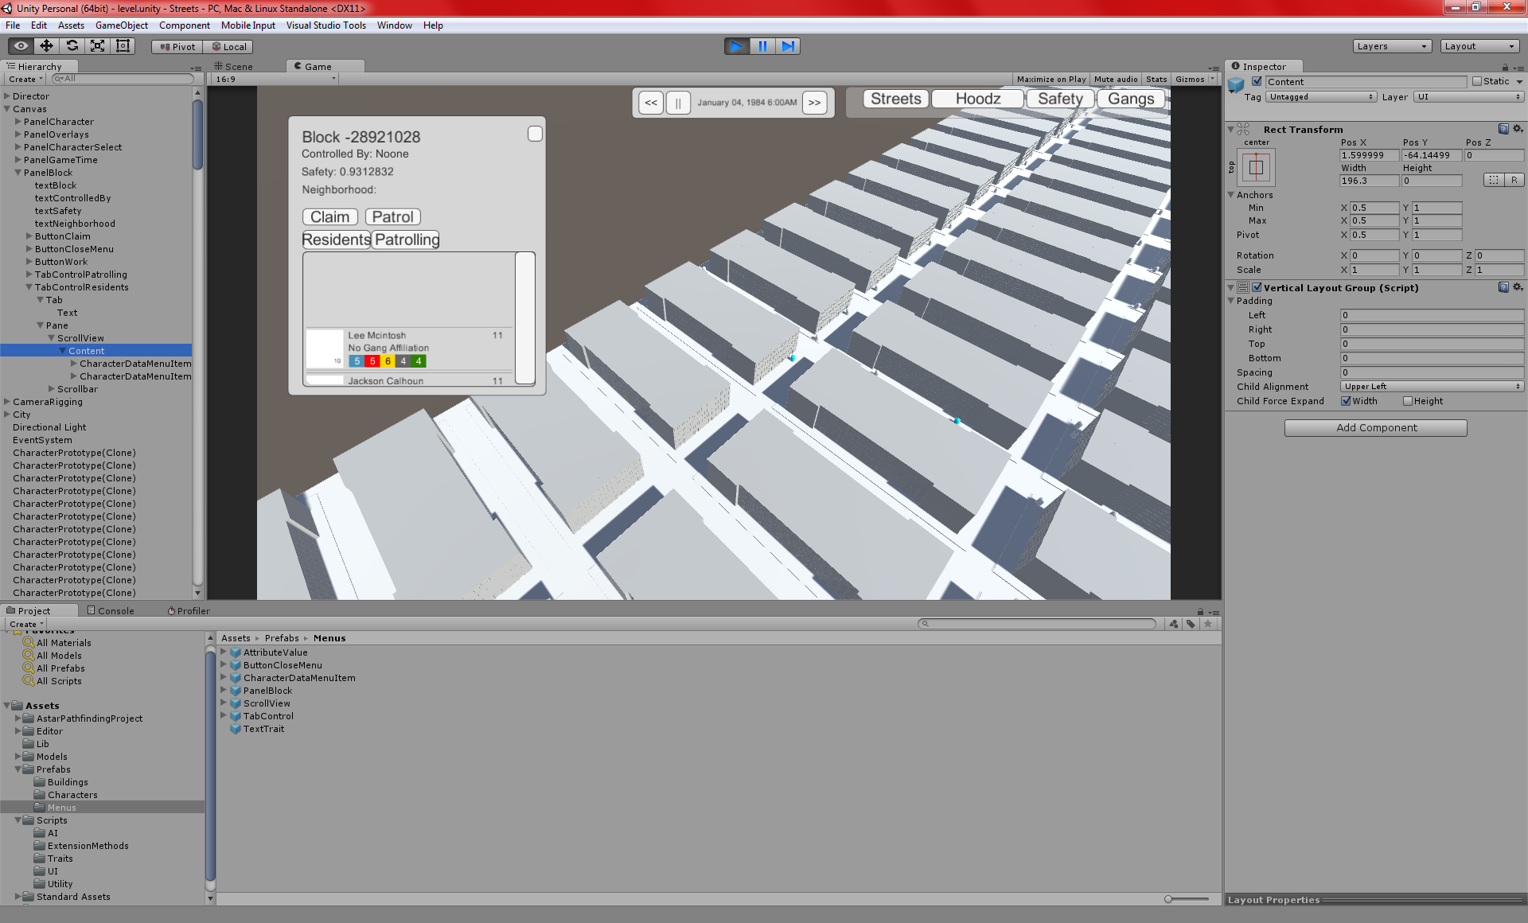This screenshot has height=923, width=1528.
Task: Open the 16:9 aspect ratio dropdown
Action: pos(275,79)
